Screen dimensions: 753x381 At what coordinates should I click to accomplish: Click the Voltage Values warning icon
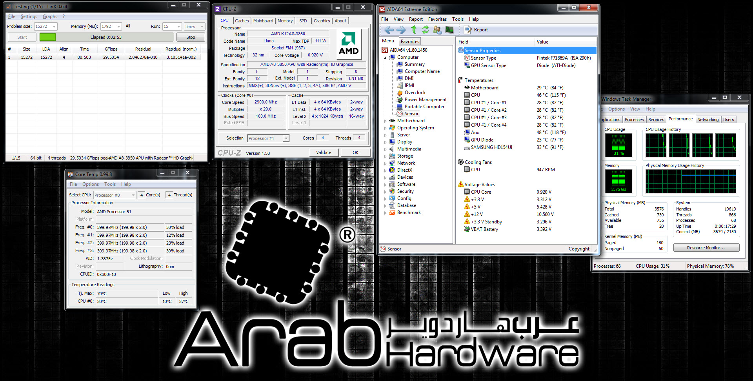(461, 184)
